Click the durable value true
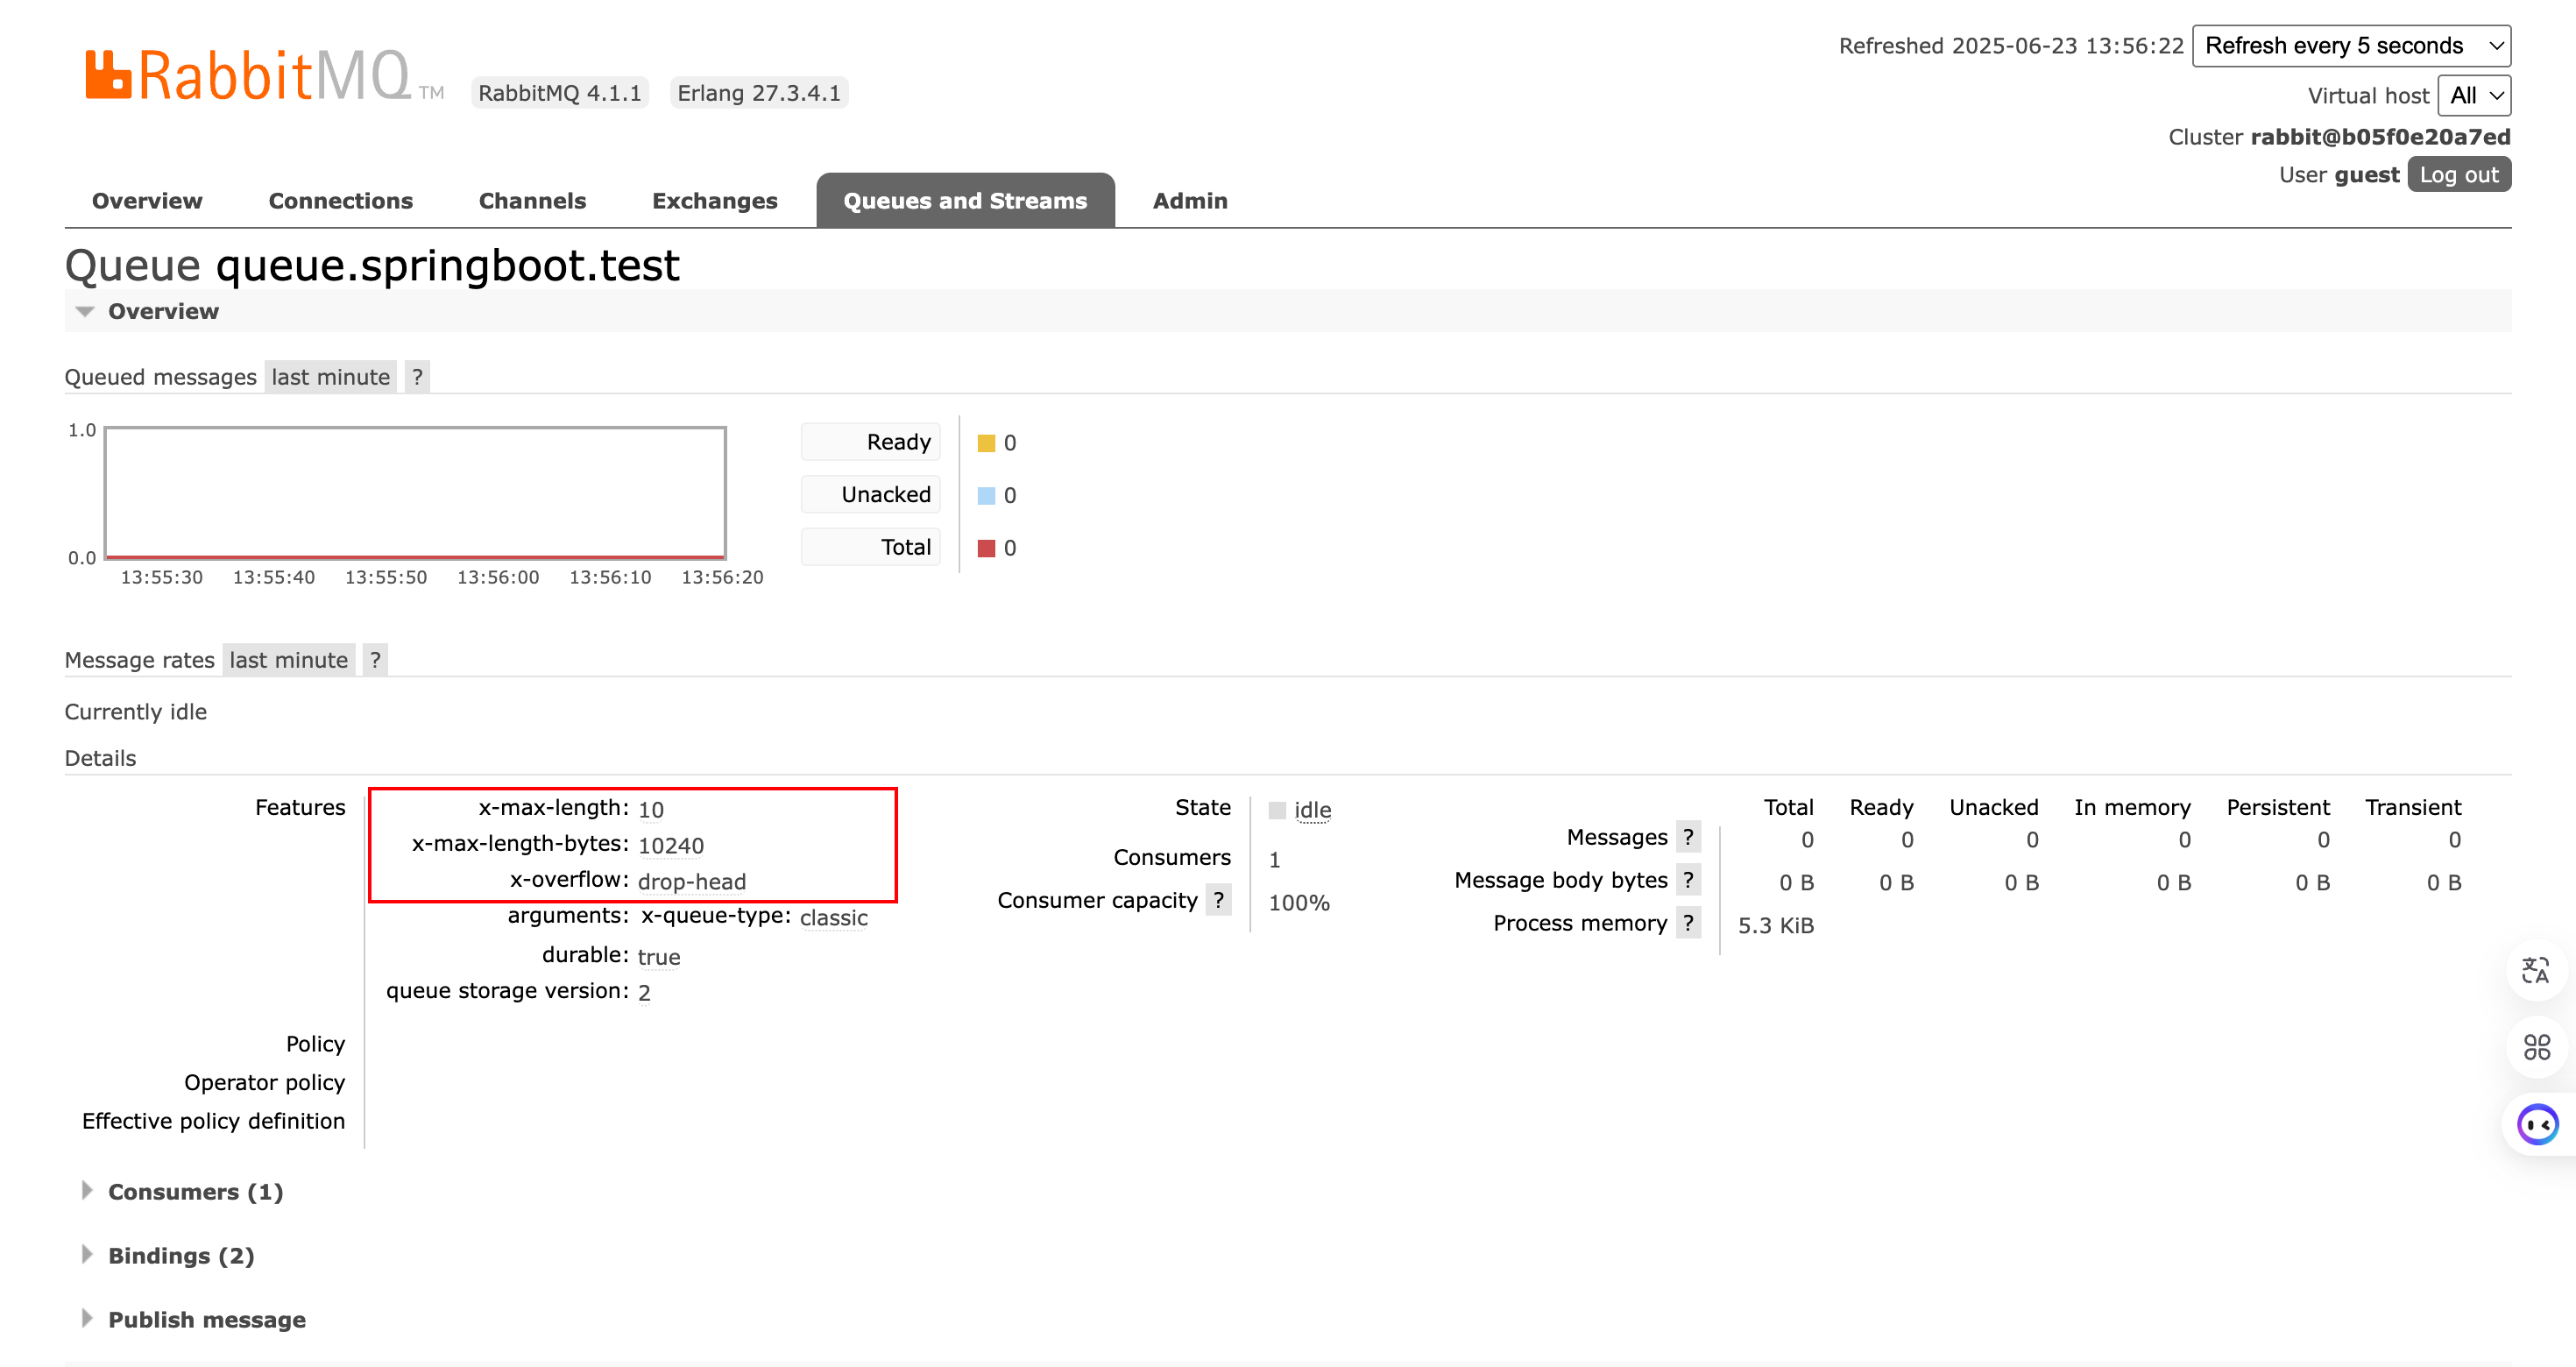The image size is (2576, 1367). pos(659,957)
